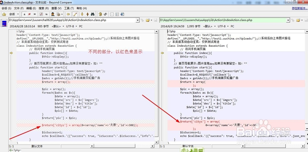Click the Rules referee icon
Screen dimensions: 308x152
coord(53,14)
